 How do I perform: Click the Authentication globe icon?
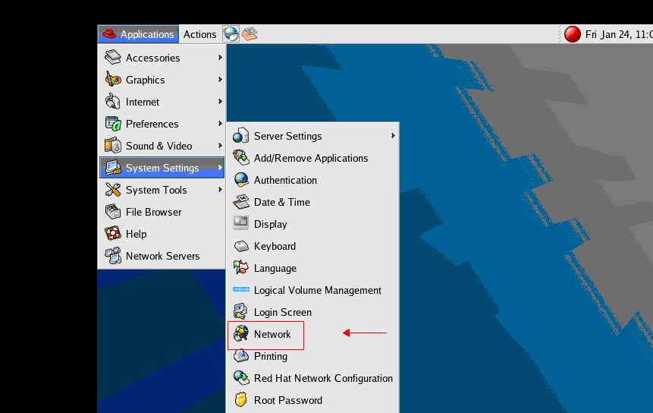coord(240,180)
